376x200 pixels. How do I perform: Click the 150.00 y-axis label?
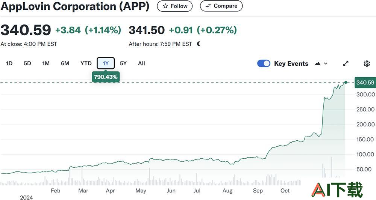pos(365,140)
